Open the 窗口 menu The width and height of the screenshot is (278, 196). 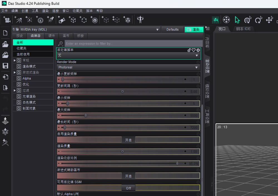66,11
